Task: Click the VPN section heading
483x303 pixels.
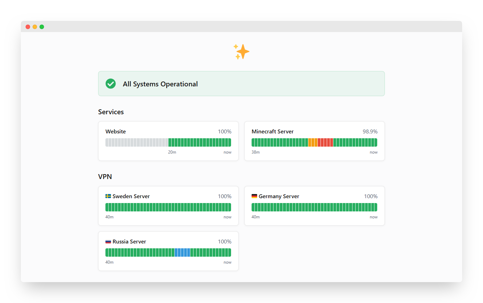Action: [105, 177]
